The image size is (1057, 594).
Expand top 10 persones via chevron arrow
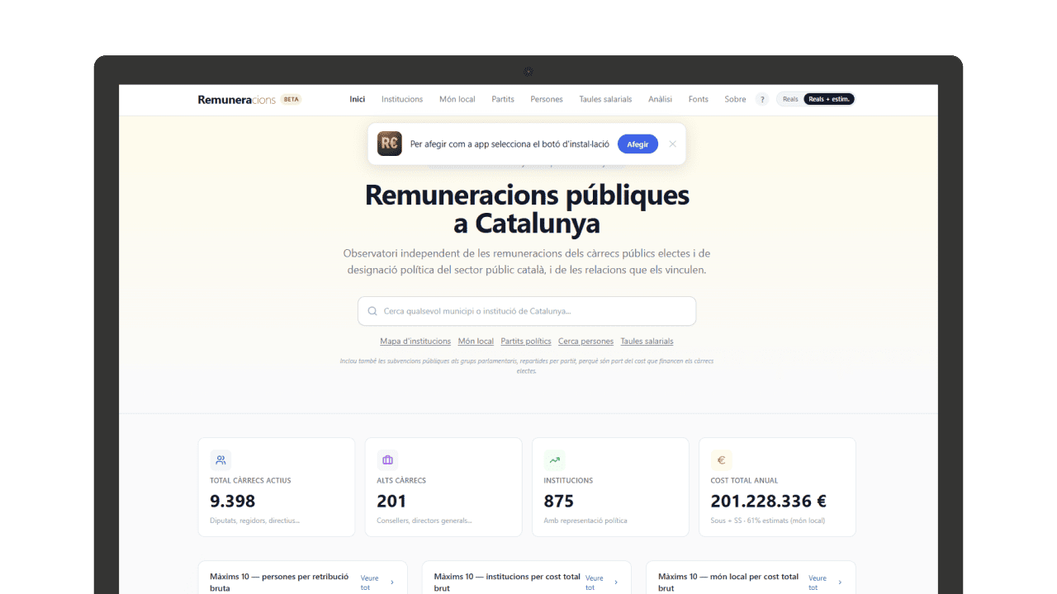coord(391,582)
